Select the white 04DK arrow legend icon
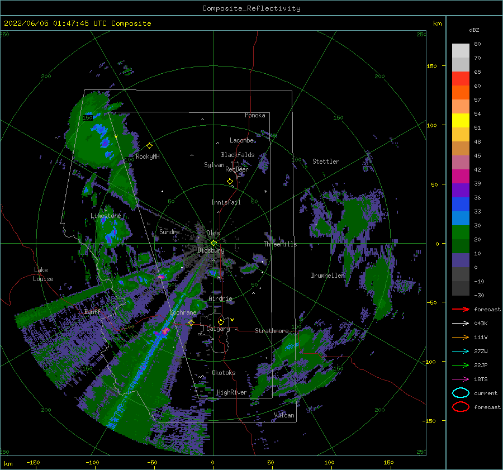This screenshot has width=503, height=470. (x=461, y=324)
